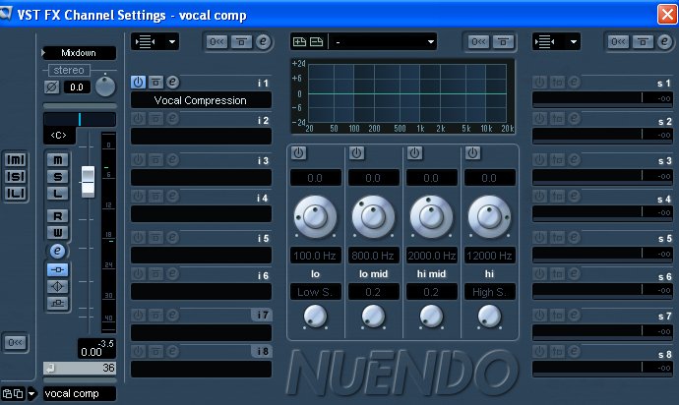The image size is (679, 405).
Task: Select the 800.0 Hz frequency field
Action: (373, 256)
